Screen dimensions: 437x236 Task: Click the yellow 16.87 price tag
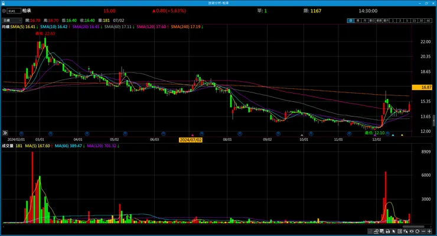[x=422, y=87]
